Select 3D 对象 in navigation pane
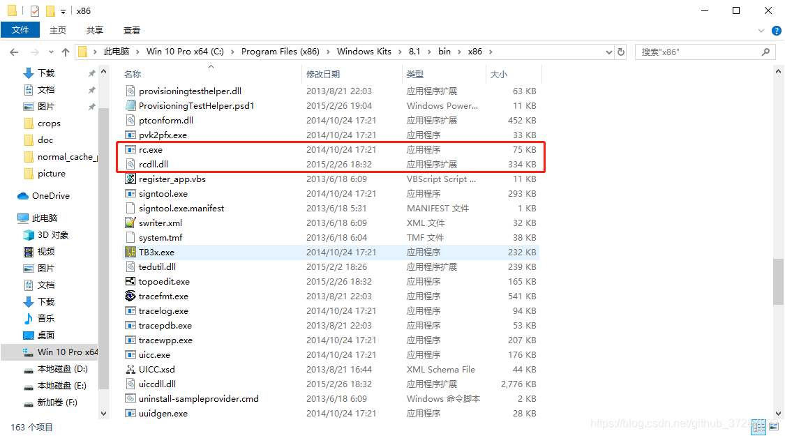This screenshot has width=785, height=436. click(53, 235)
